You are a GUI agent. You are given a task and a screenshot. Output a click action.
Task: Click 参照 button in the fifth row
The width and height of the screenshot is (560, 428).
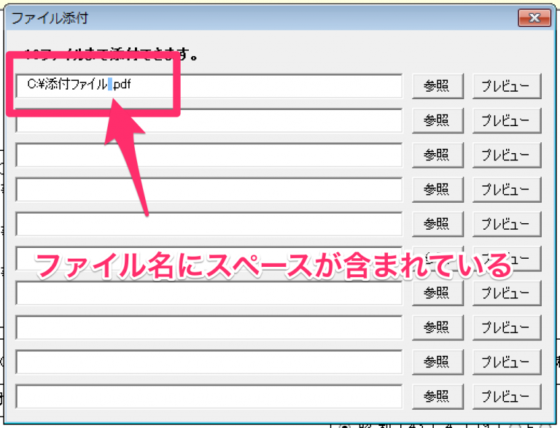(x=437, y=225)
